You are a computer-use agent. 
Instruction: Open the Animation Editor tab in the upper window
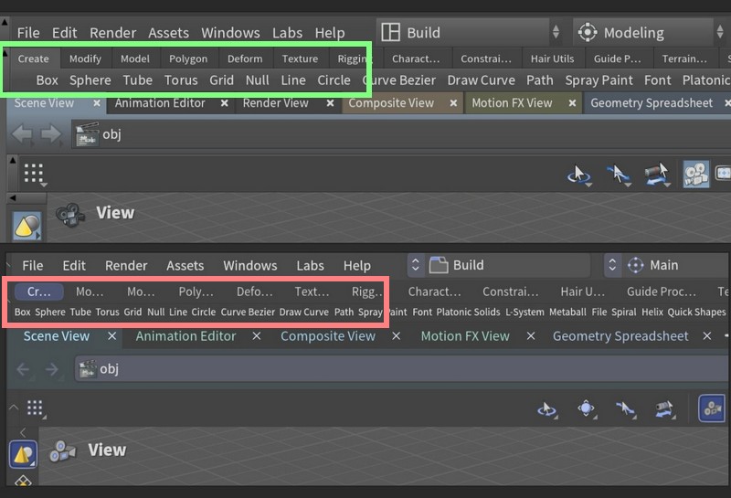point(160,103)
